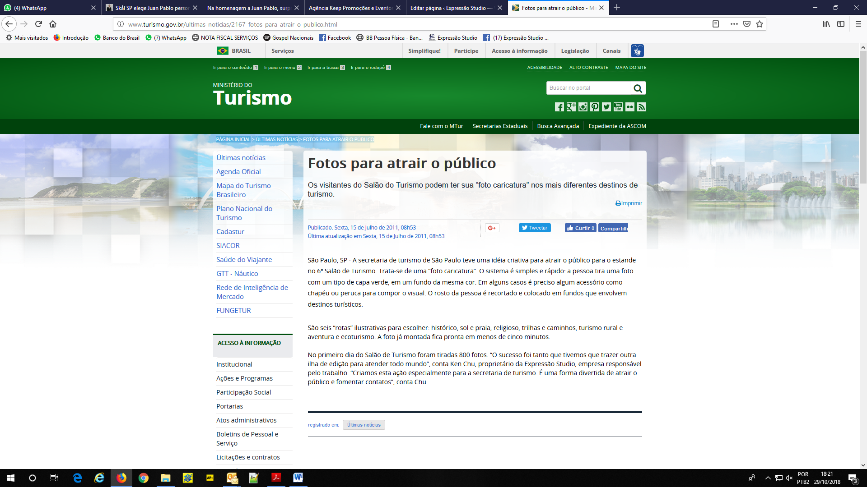This screenshot has width=867, height=487.
Task: Submit portal search magnifier icon
Action: click(x=638, y=88)
